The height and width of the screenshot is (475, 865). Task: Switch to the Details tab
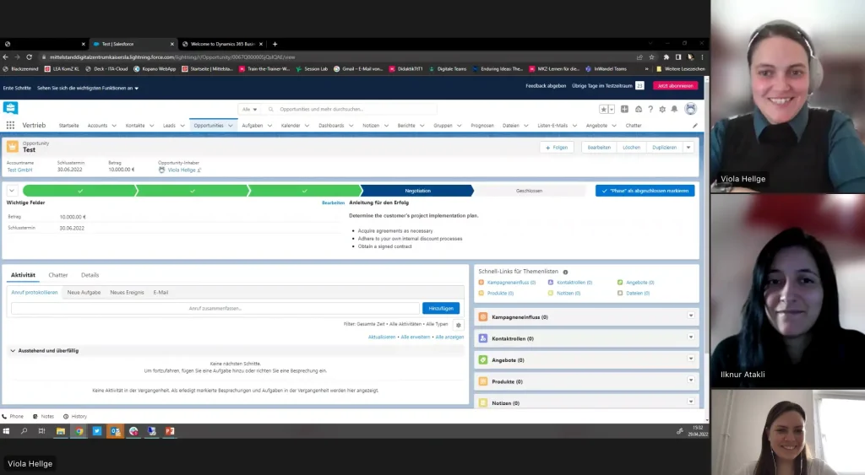90,275
